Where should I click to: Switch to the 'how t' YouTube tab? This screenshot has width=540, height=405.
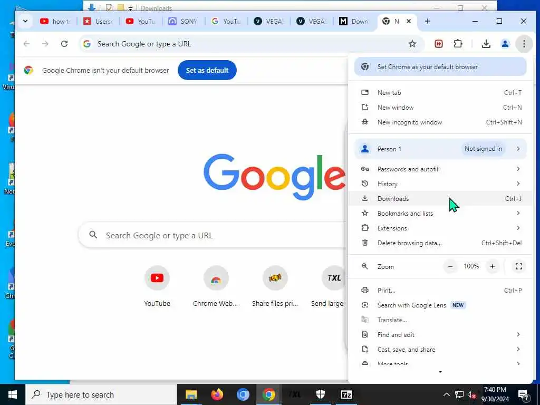(56, 21)
